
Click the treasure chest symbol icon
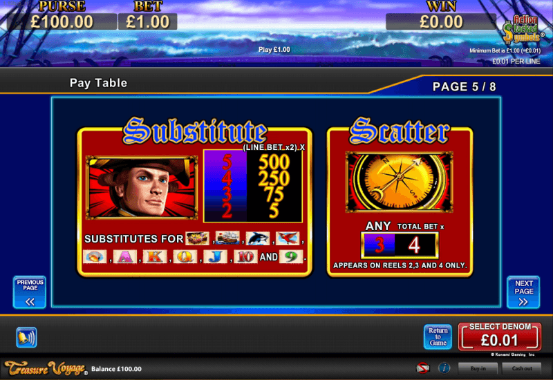click(x=198, y=238)
